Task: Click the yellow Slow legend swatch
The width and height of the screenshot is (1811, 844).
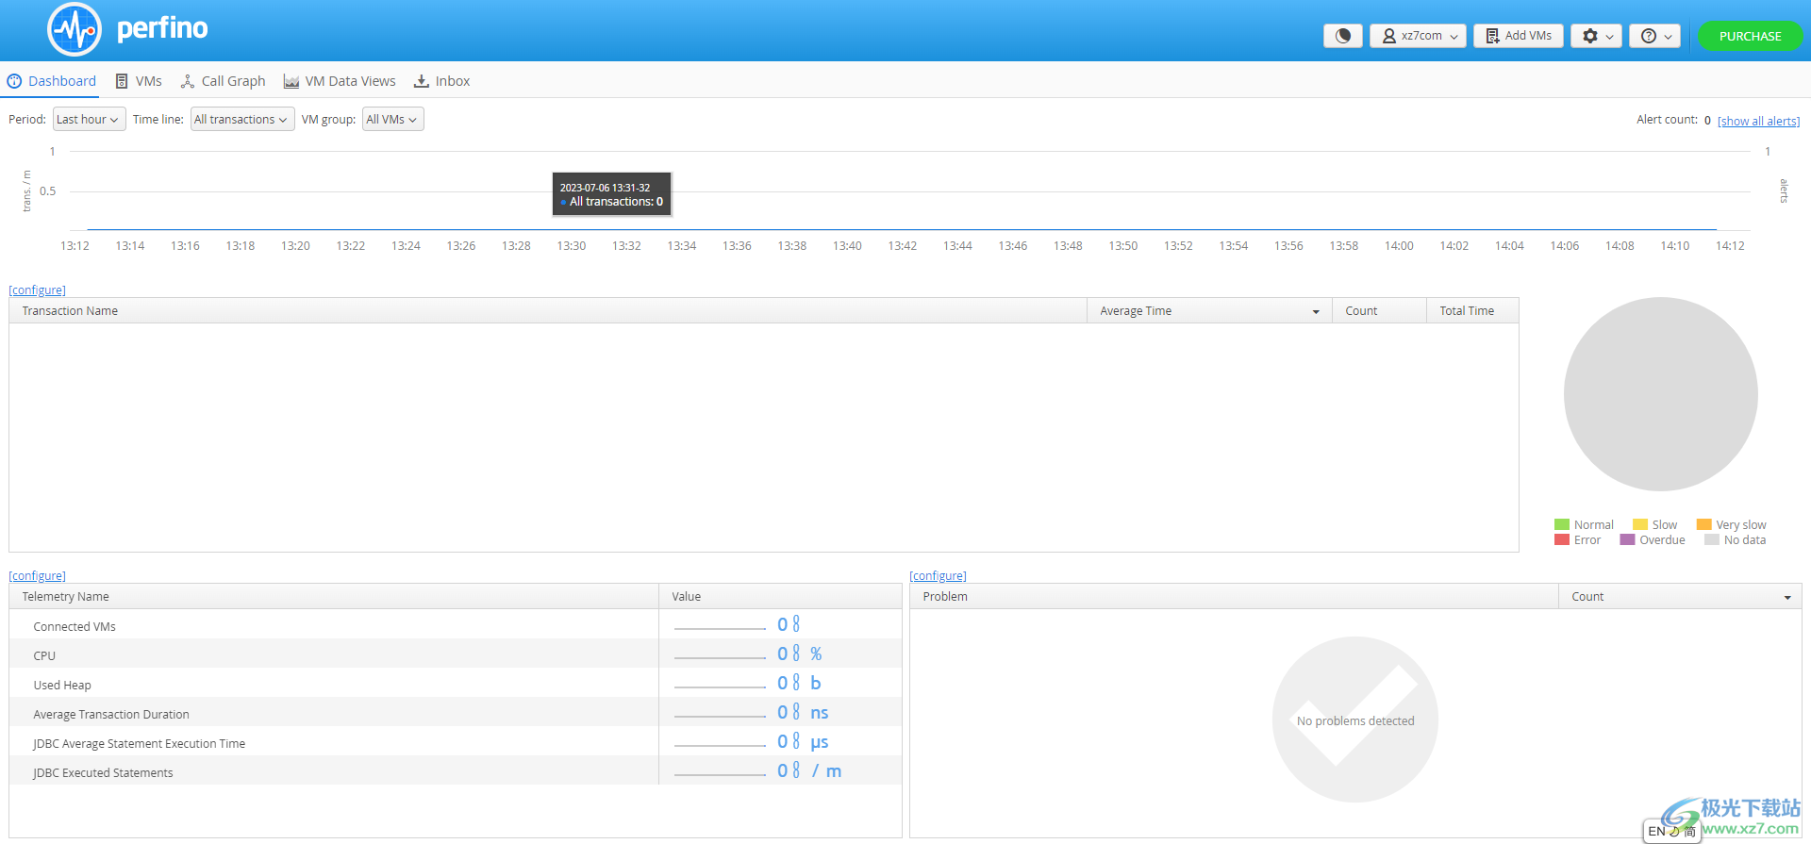Action: point(1640,524)
